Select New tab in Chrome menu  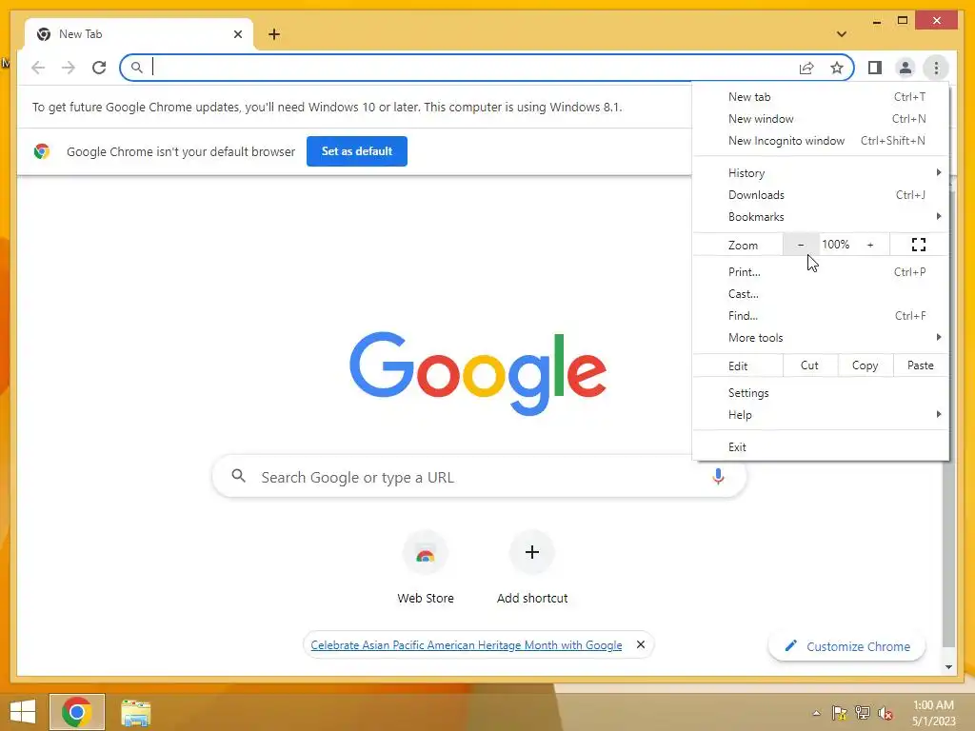[821, 97]
